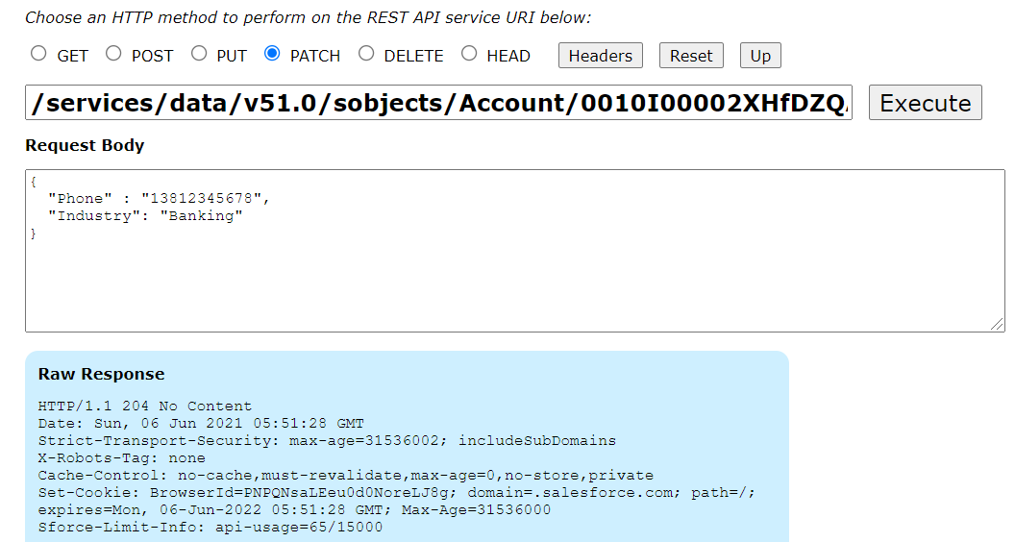This screenshot has width=1015, height=542.
Task: Click the GET label text
Action: coord(72,57)
